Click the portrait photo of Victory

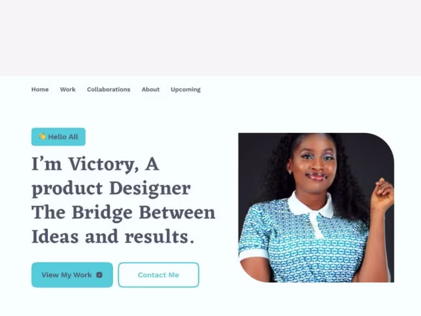(316, 208)
